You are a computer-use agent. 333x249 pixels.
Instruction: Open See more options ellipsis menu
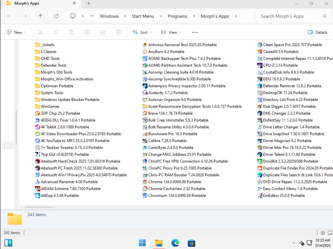pyautogui.click(x=195, y=32)
